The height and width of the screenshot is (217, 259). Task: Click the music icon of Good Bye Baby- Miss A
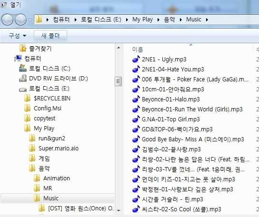coord(136,139)
